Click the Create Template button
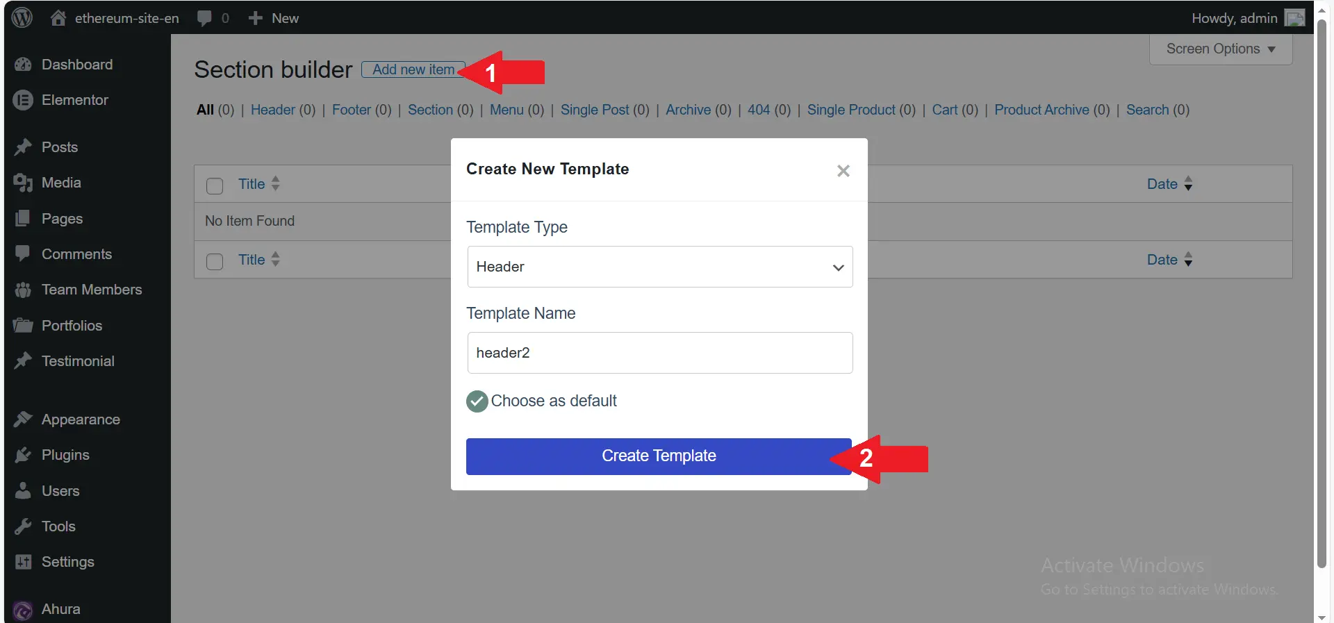Viewport: 1334px width, 623px height. pyautogui.click(x=659, y=456)
